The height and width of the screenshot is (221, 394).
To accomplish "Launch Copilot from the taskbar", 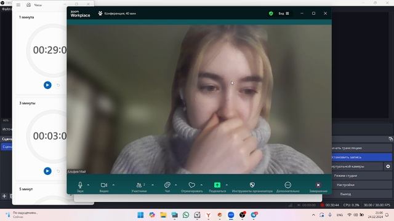I will [152, 215].
